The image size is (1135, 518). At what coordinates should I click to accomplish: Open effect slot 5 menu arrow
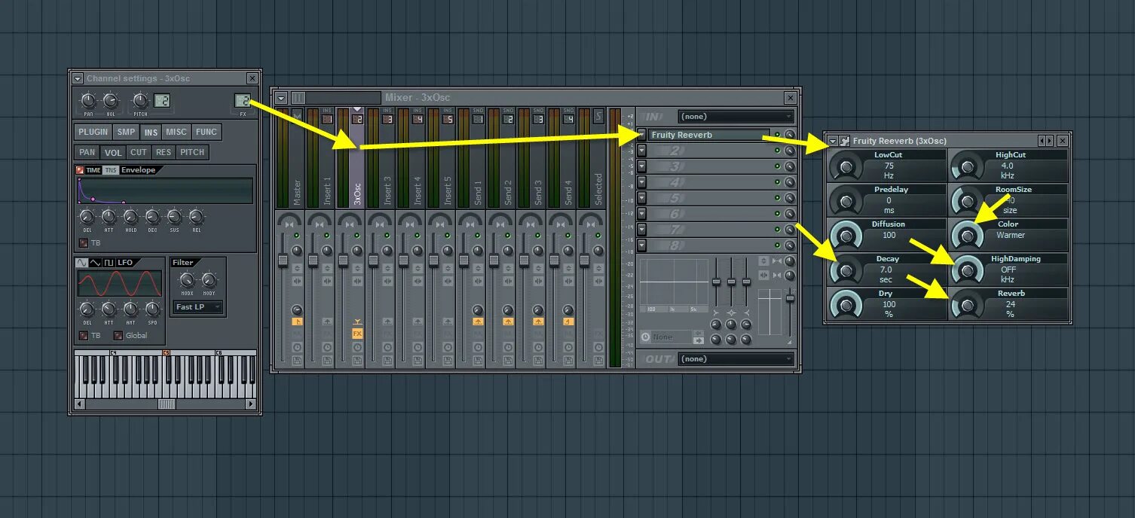(641, 198)
